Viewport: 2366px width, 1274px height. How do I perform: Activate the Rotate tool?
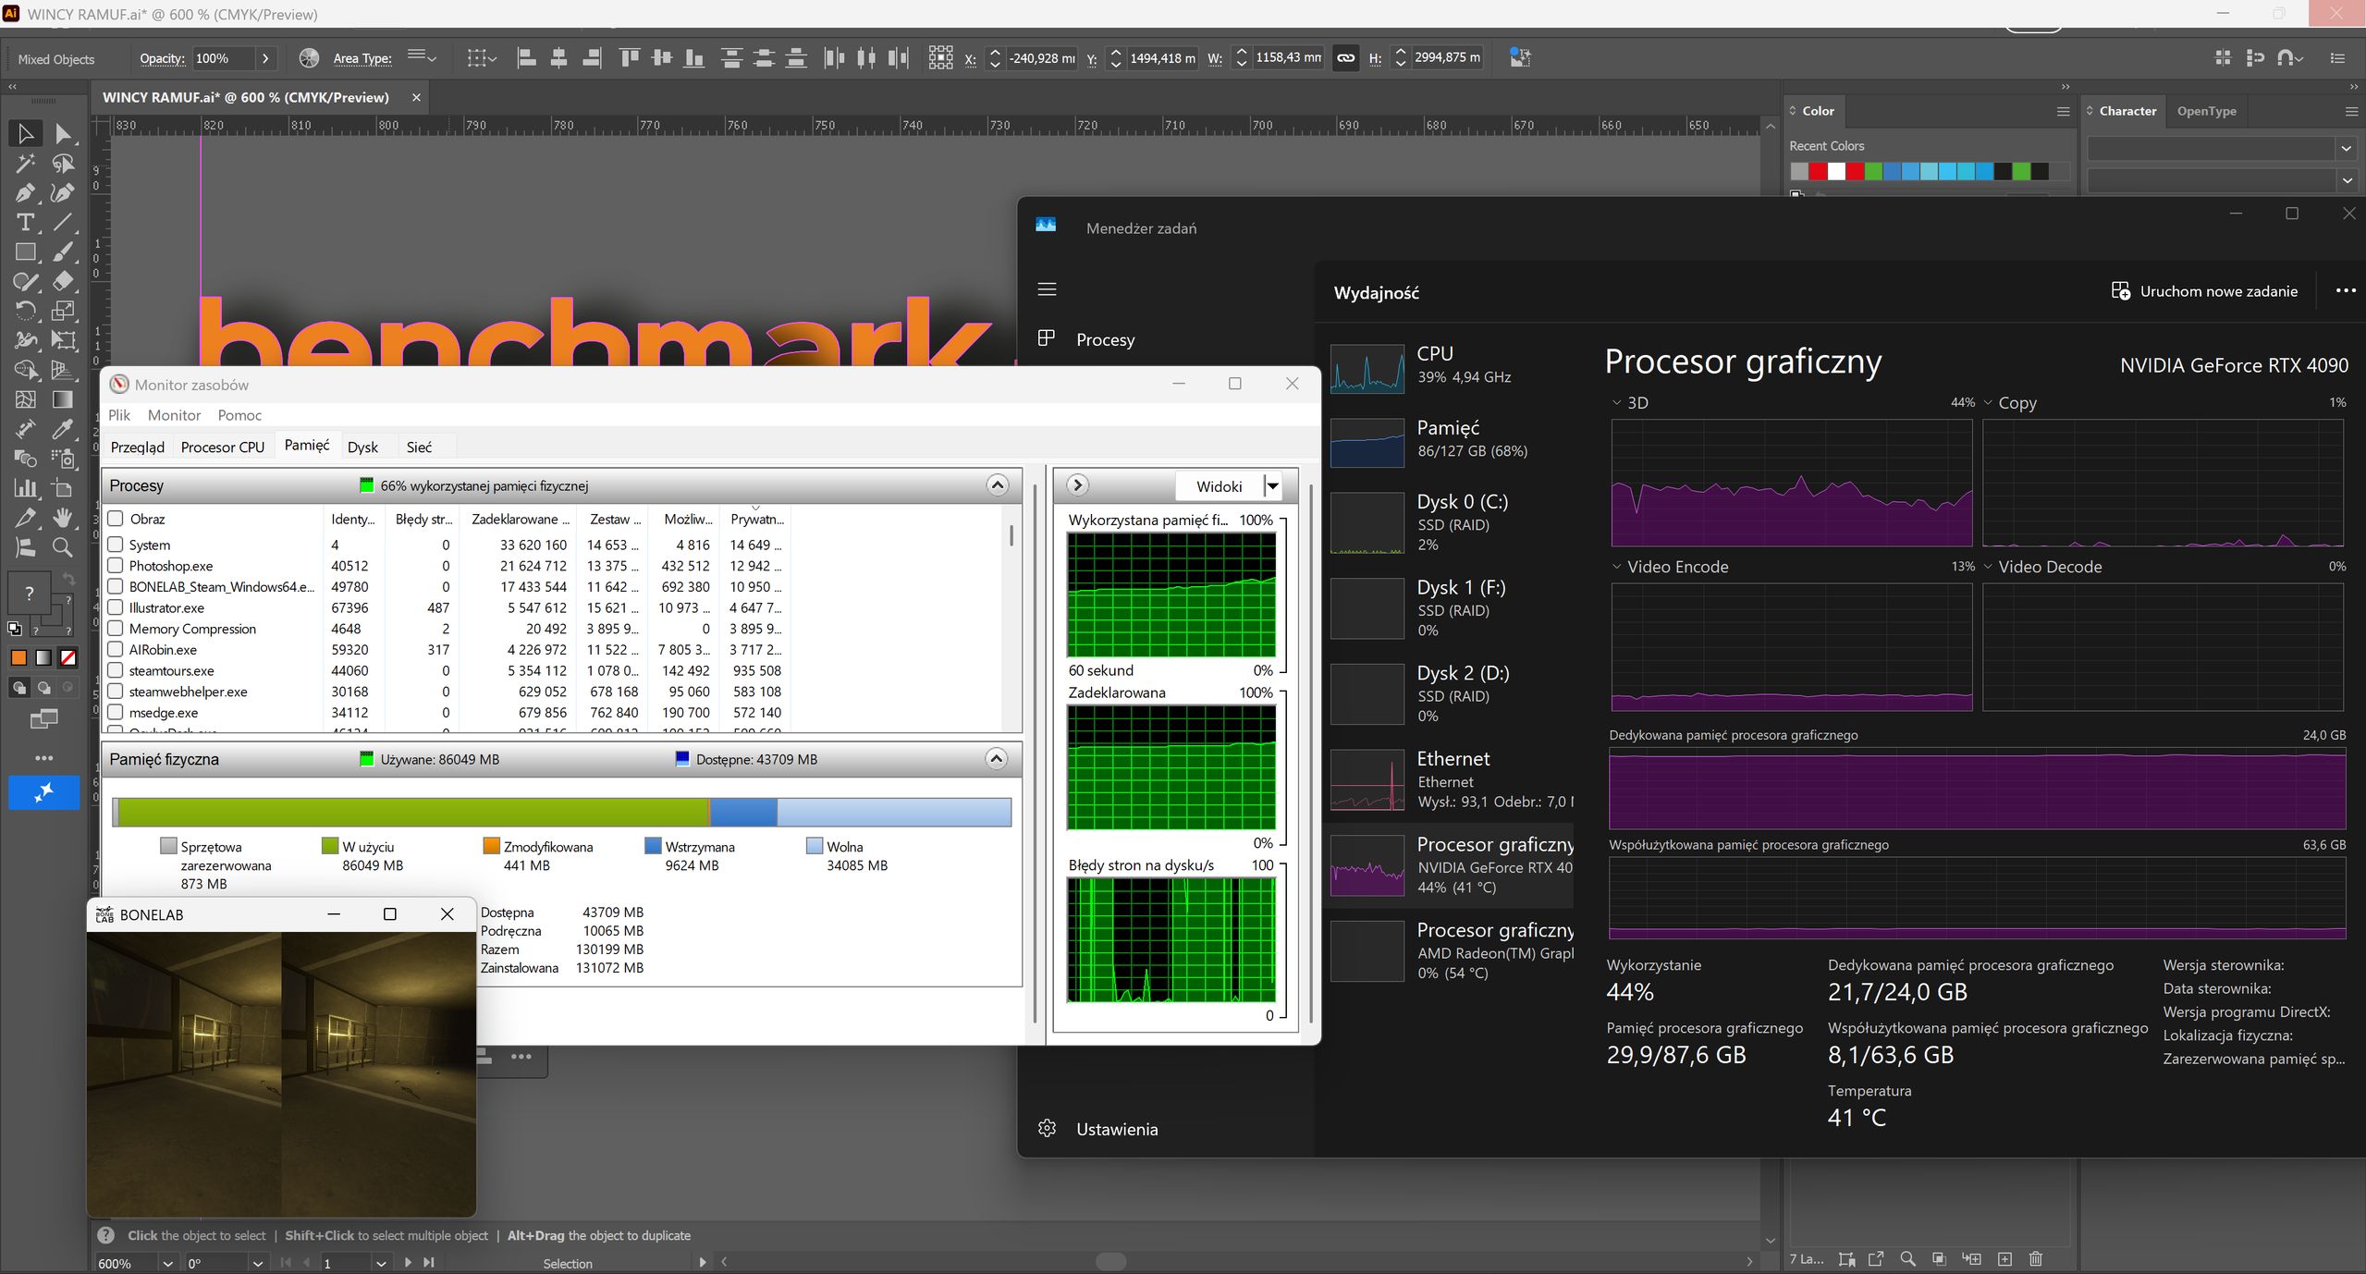tap(25, 311)
